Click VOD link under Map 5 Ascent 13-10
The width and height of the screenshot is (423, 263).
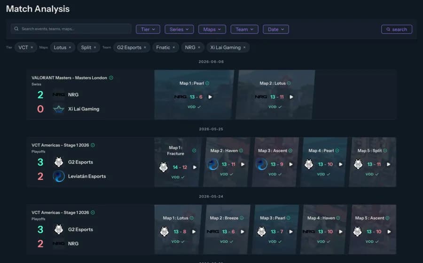[x=372, y=242]
